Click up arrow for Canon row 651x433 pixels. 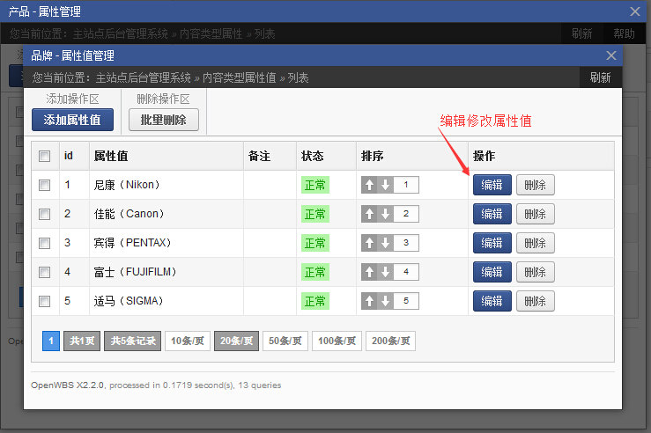pos(369,214)
